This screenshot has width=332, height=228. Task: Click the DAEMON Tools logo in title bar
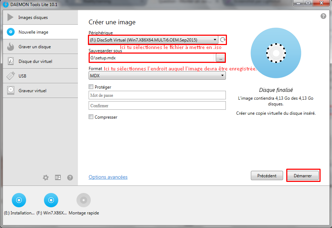coord(5,4)
